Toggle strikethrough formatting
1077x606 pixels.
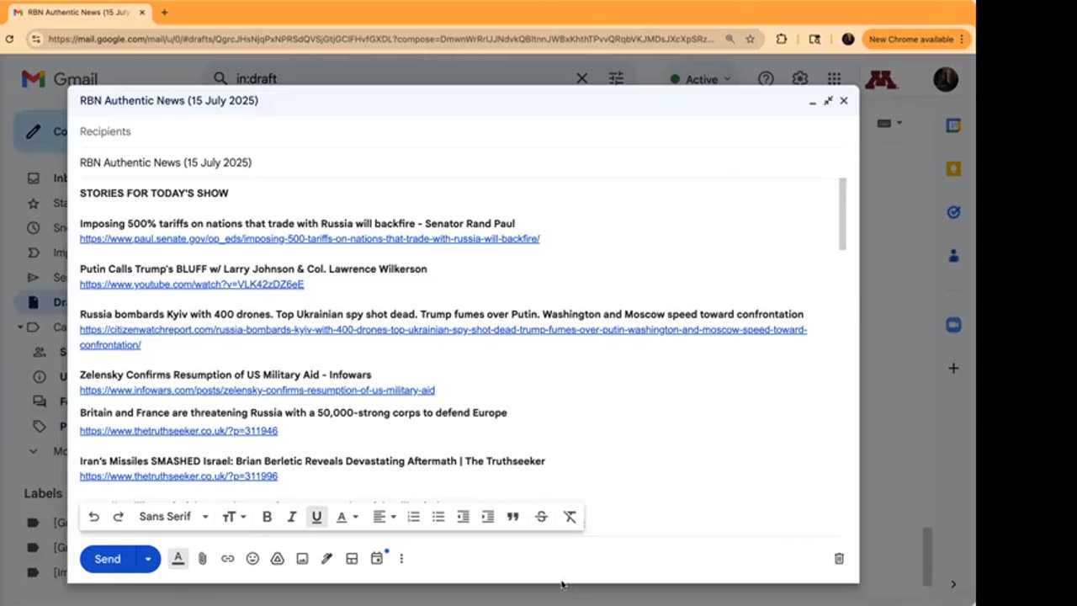tap(541, 517)
